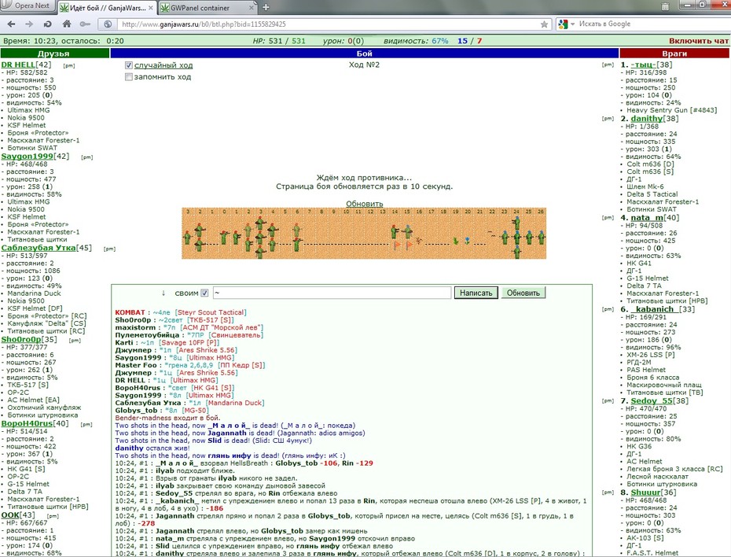Toggle the случайный ход checkbox
Screen dimensions: 731x557
129,65
